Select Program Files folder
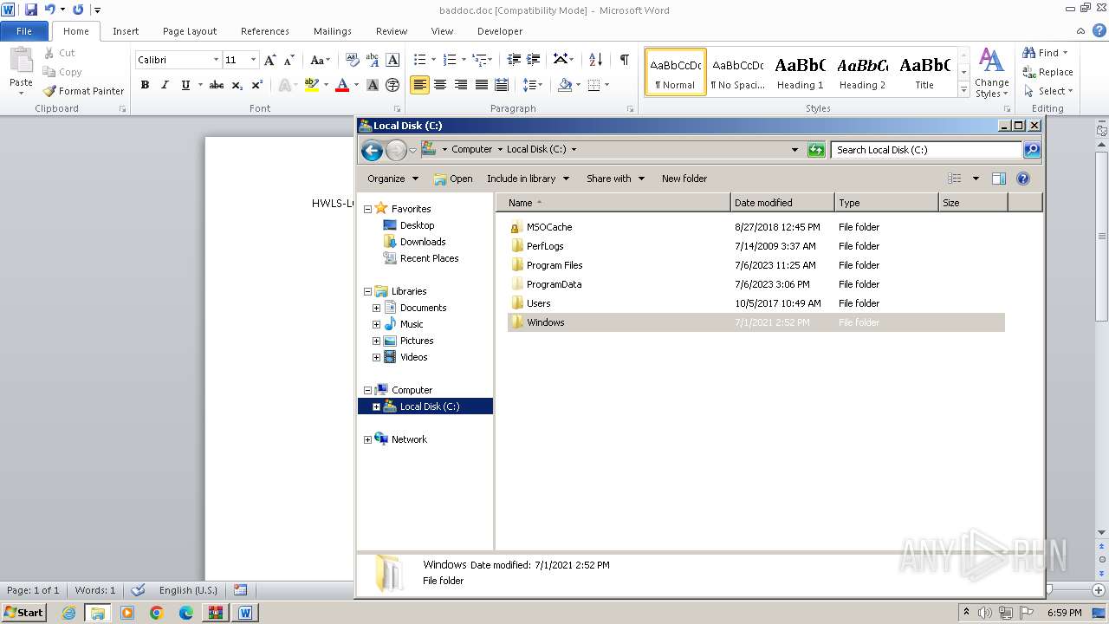 [x=554, y=265]
